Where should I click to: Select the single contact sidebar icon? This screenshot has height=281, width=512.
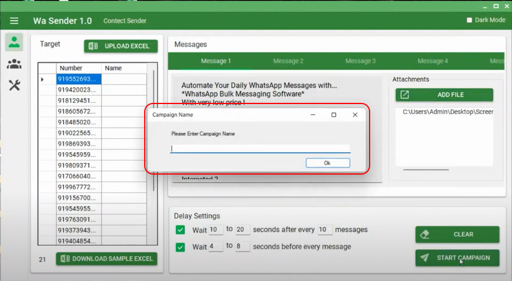(14, 42)
